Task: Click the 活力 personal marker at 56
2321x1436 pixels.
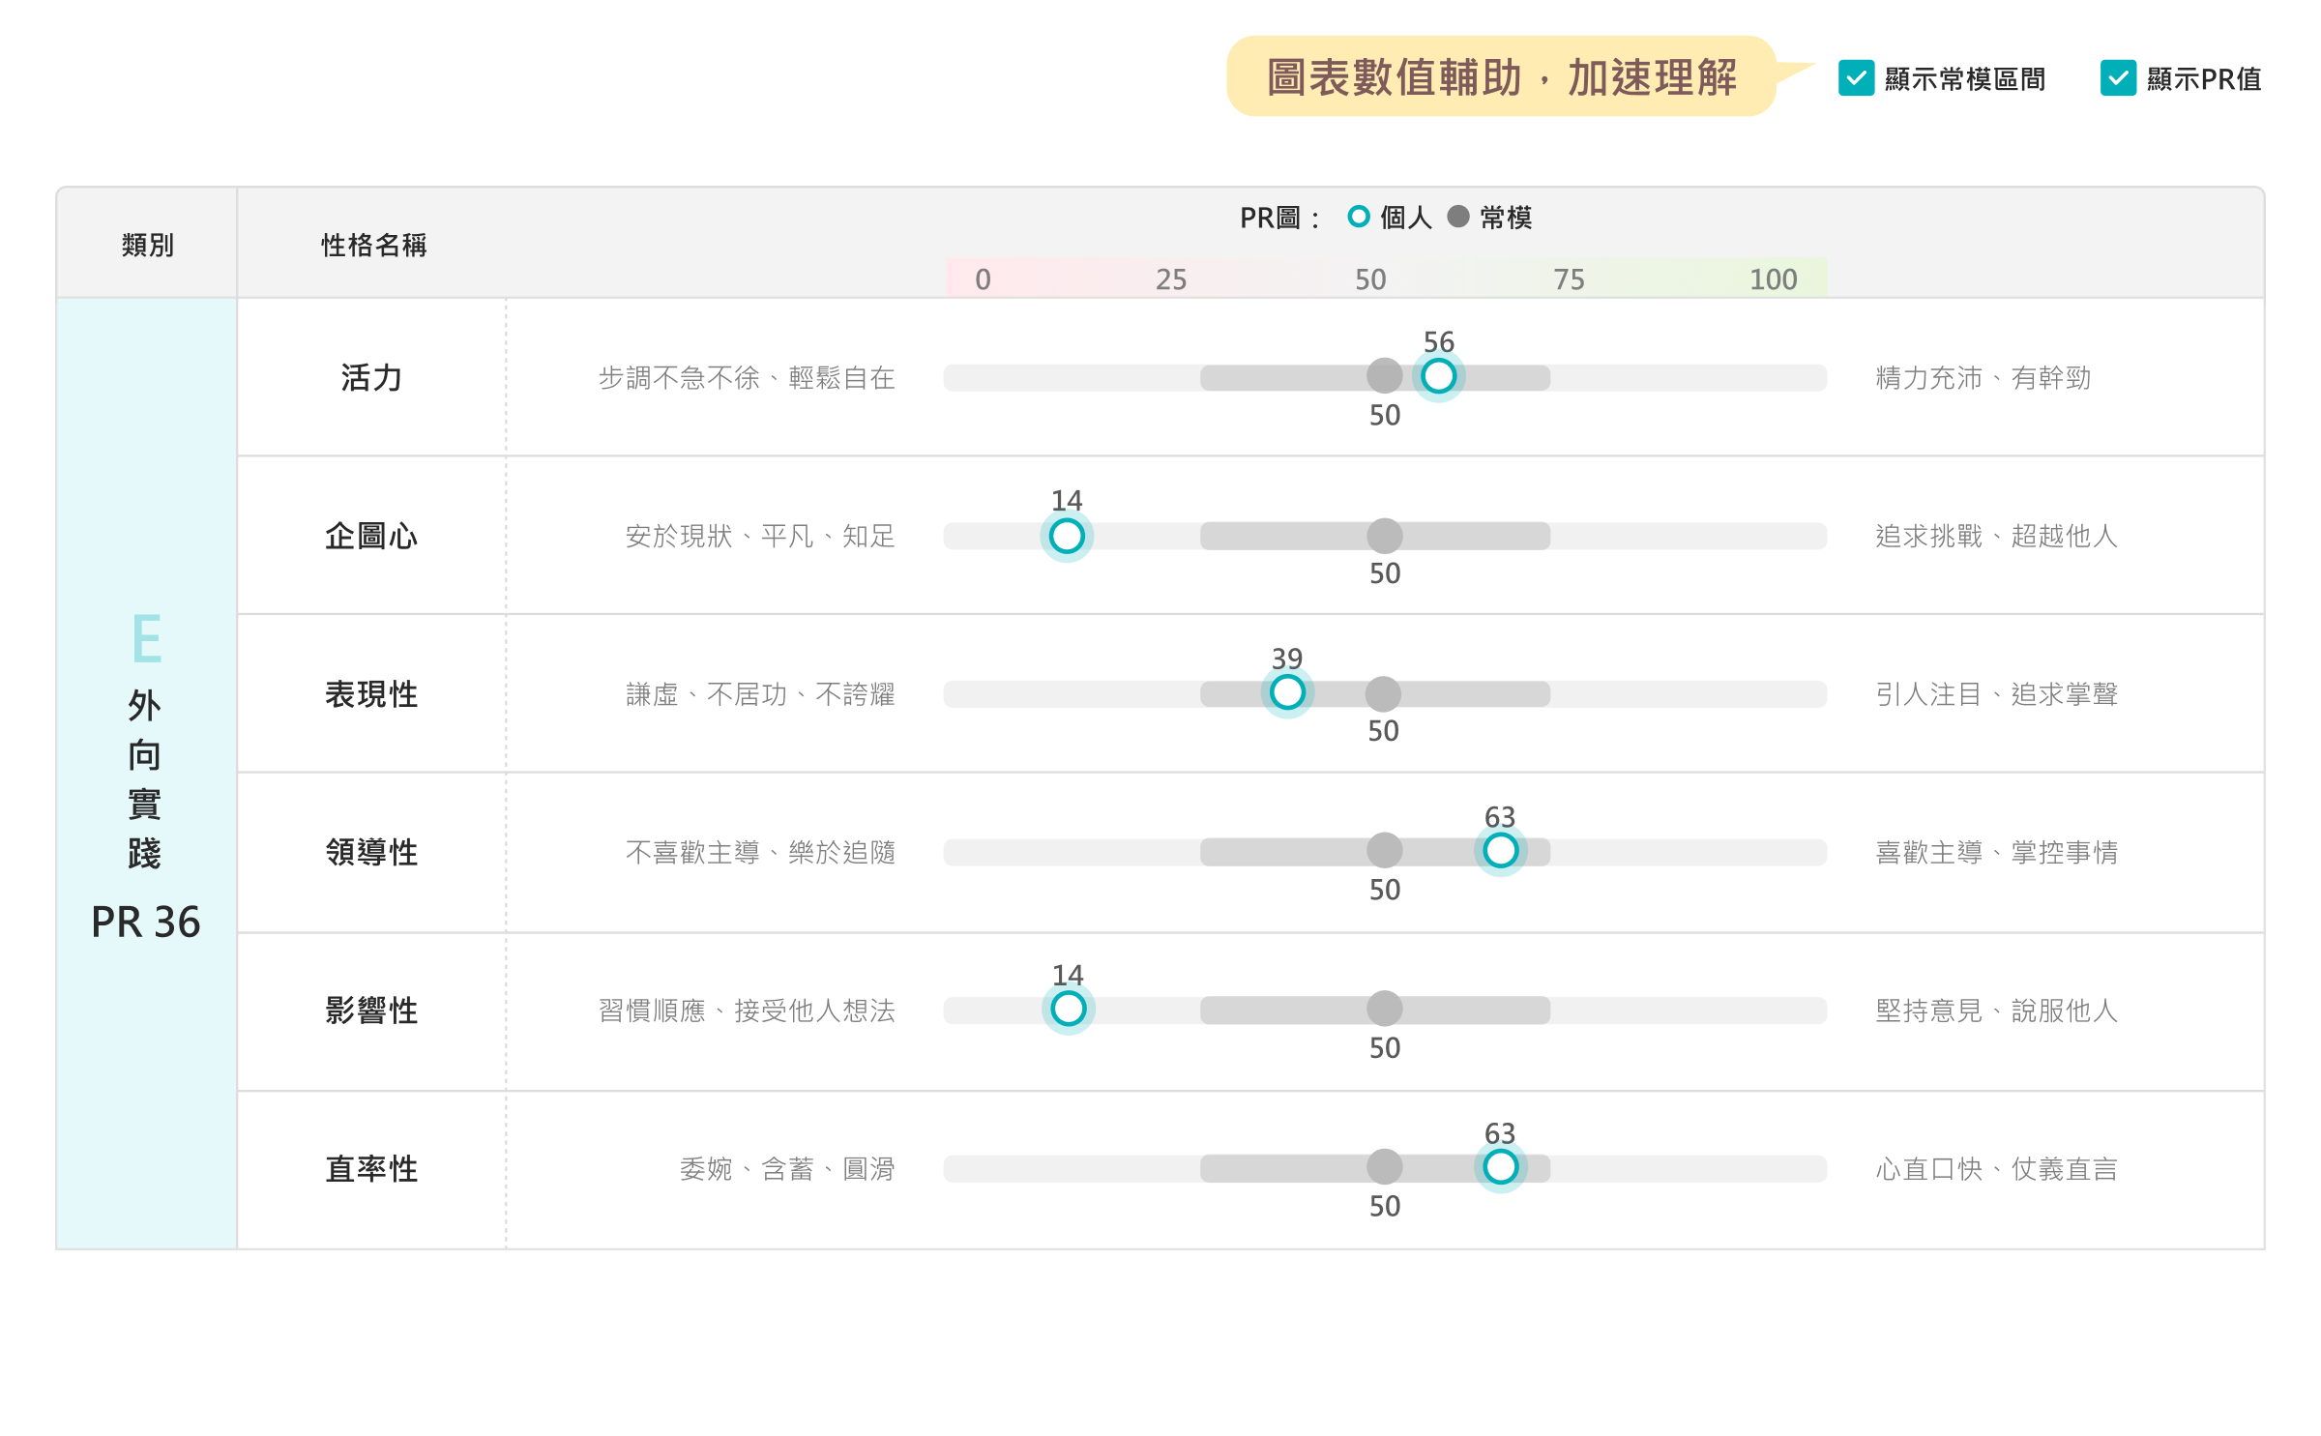Action: [x=1438, y=376]
